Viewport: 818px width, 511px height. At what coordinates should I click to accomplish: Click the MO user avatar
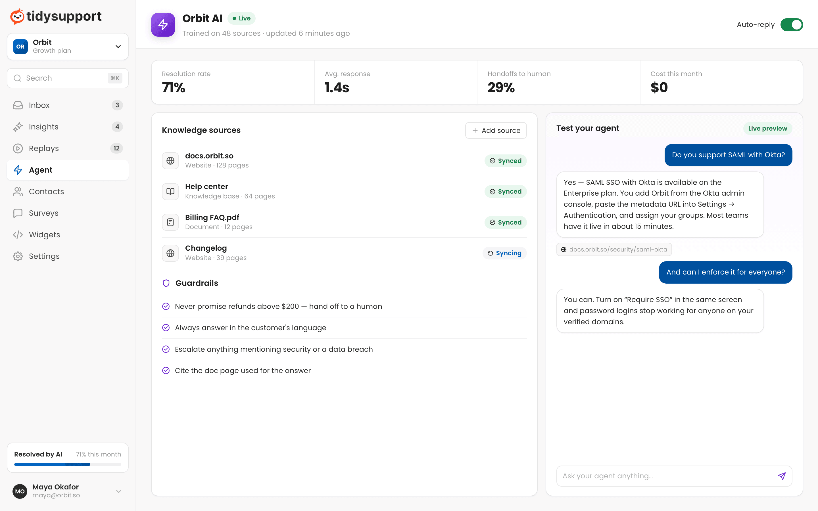coord(20,491)
